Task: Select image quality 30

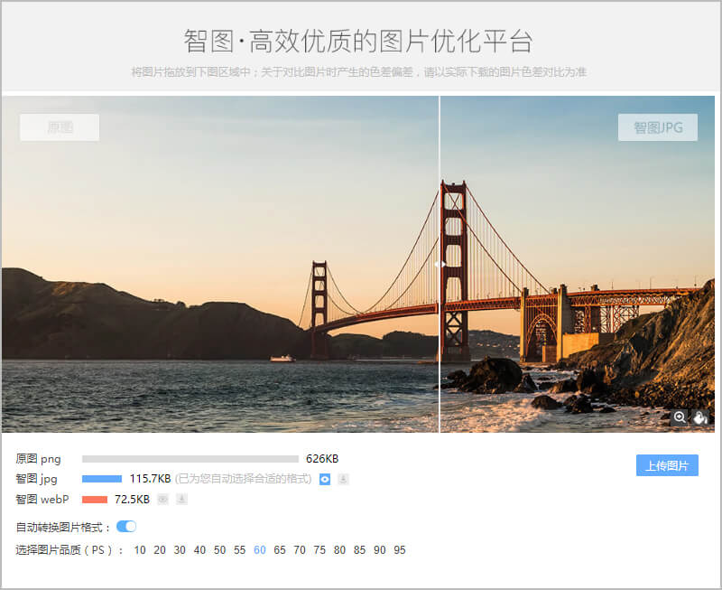Action: (x=180, y=549)
